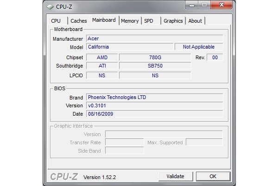The height and width of the screenshot is (186, 278).
Task: Click the CPU-Z title bar app icon
Action: click(x=50, y=7)
